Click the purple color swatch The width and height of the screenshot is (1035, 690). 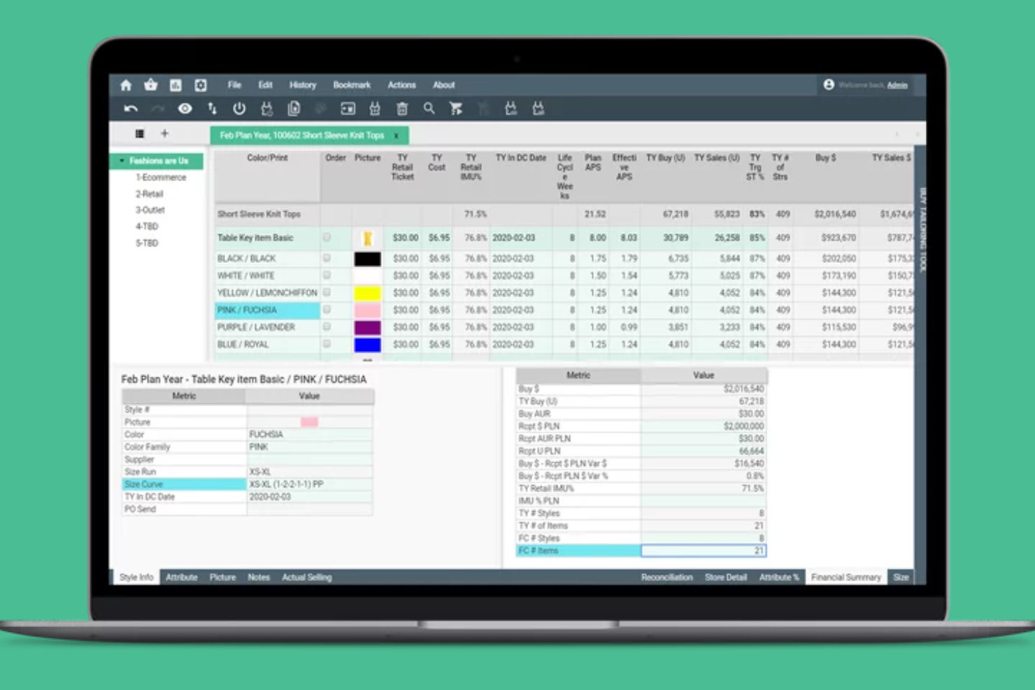[367, 327]
